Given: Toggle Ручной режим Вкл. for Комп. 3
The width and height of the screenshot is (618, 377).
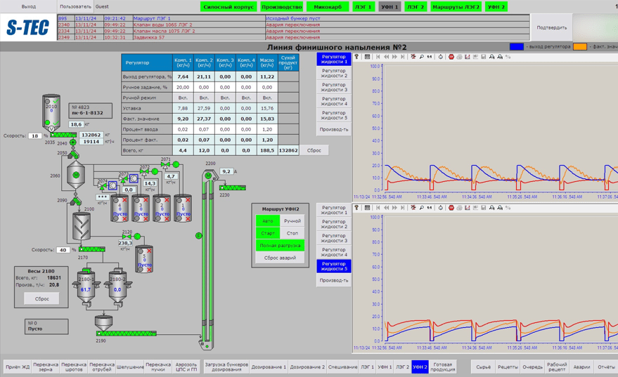Looking at the screenshot, I should point(225,98).
